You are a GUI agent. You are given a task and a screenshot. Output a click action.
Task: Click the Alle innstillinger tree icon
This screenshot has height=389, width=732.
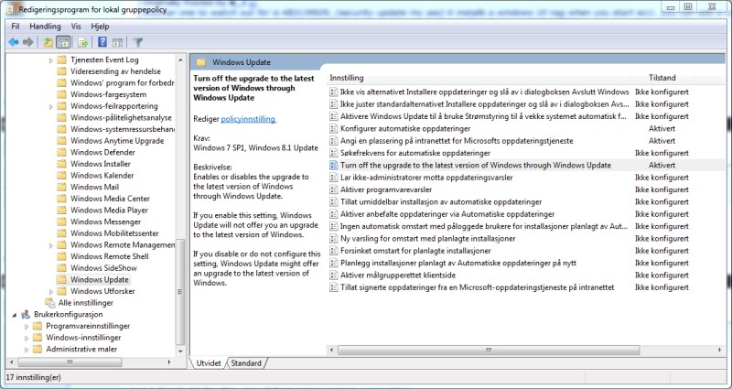click(50, 303)
